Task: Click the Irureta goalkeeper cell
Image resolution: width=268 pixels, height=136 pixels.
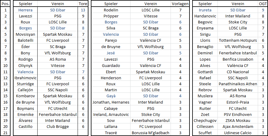Action: (x=205, y=10)
